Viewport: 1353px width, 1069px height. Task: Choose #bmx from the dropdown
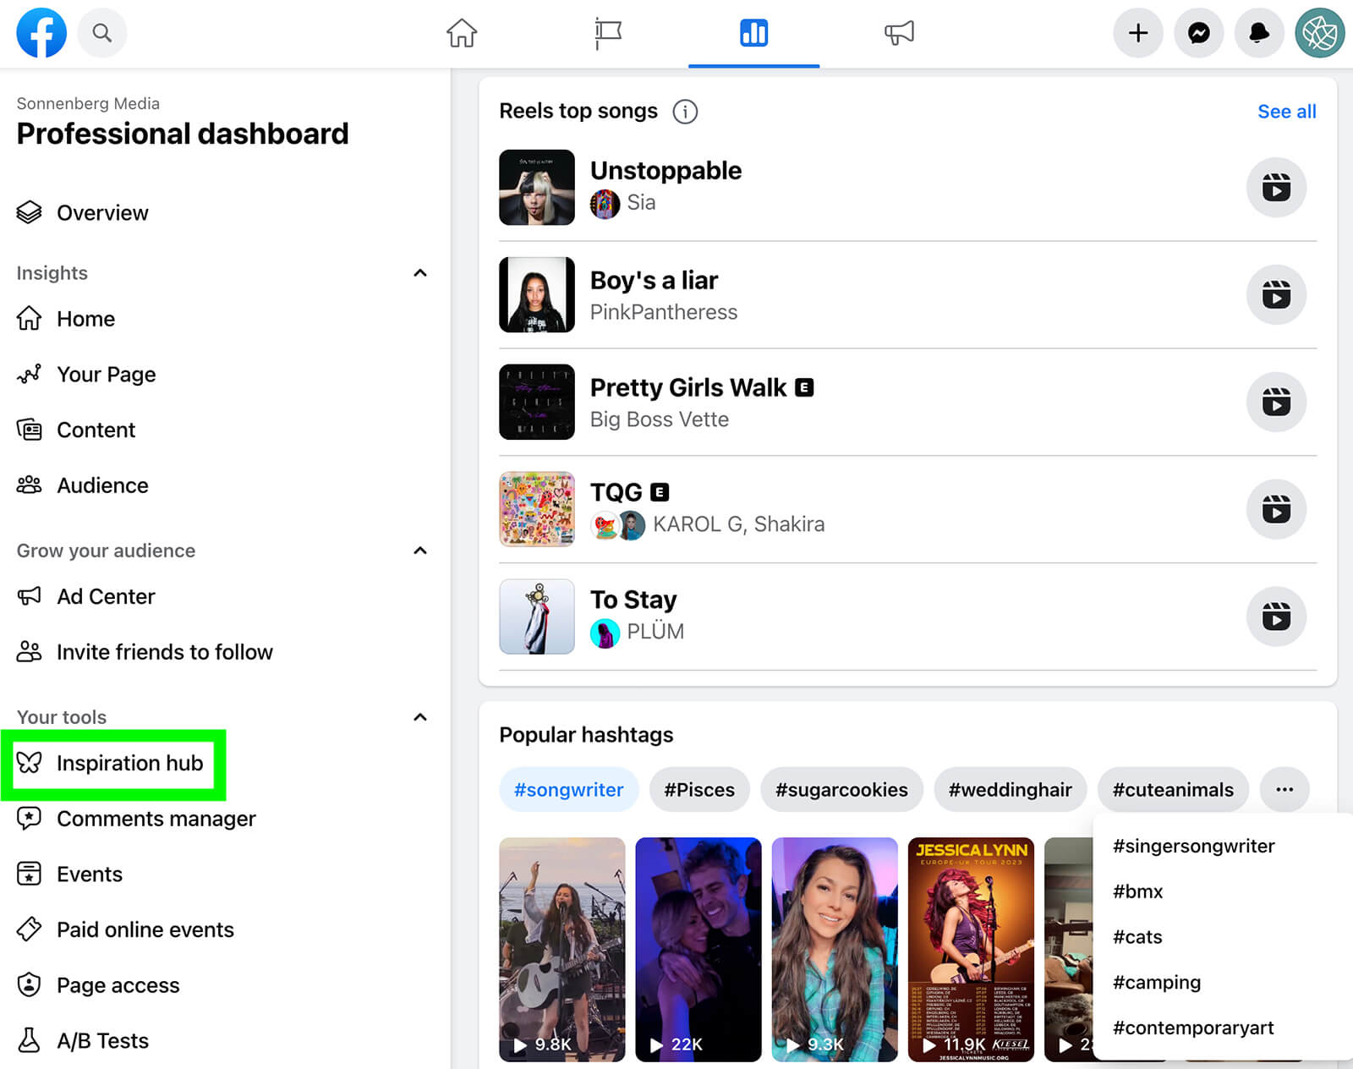[1137, 891]
